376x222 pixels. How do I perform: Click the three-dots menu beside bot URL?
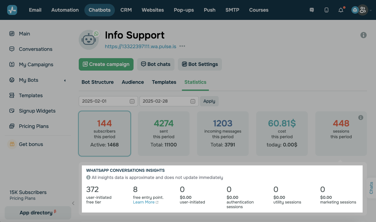pyautogui.click(x=182, y=46)
